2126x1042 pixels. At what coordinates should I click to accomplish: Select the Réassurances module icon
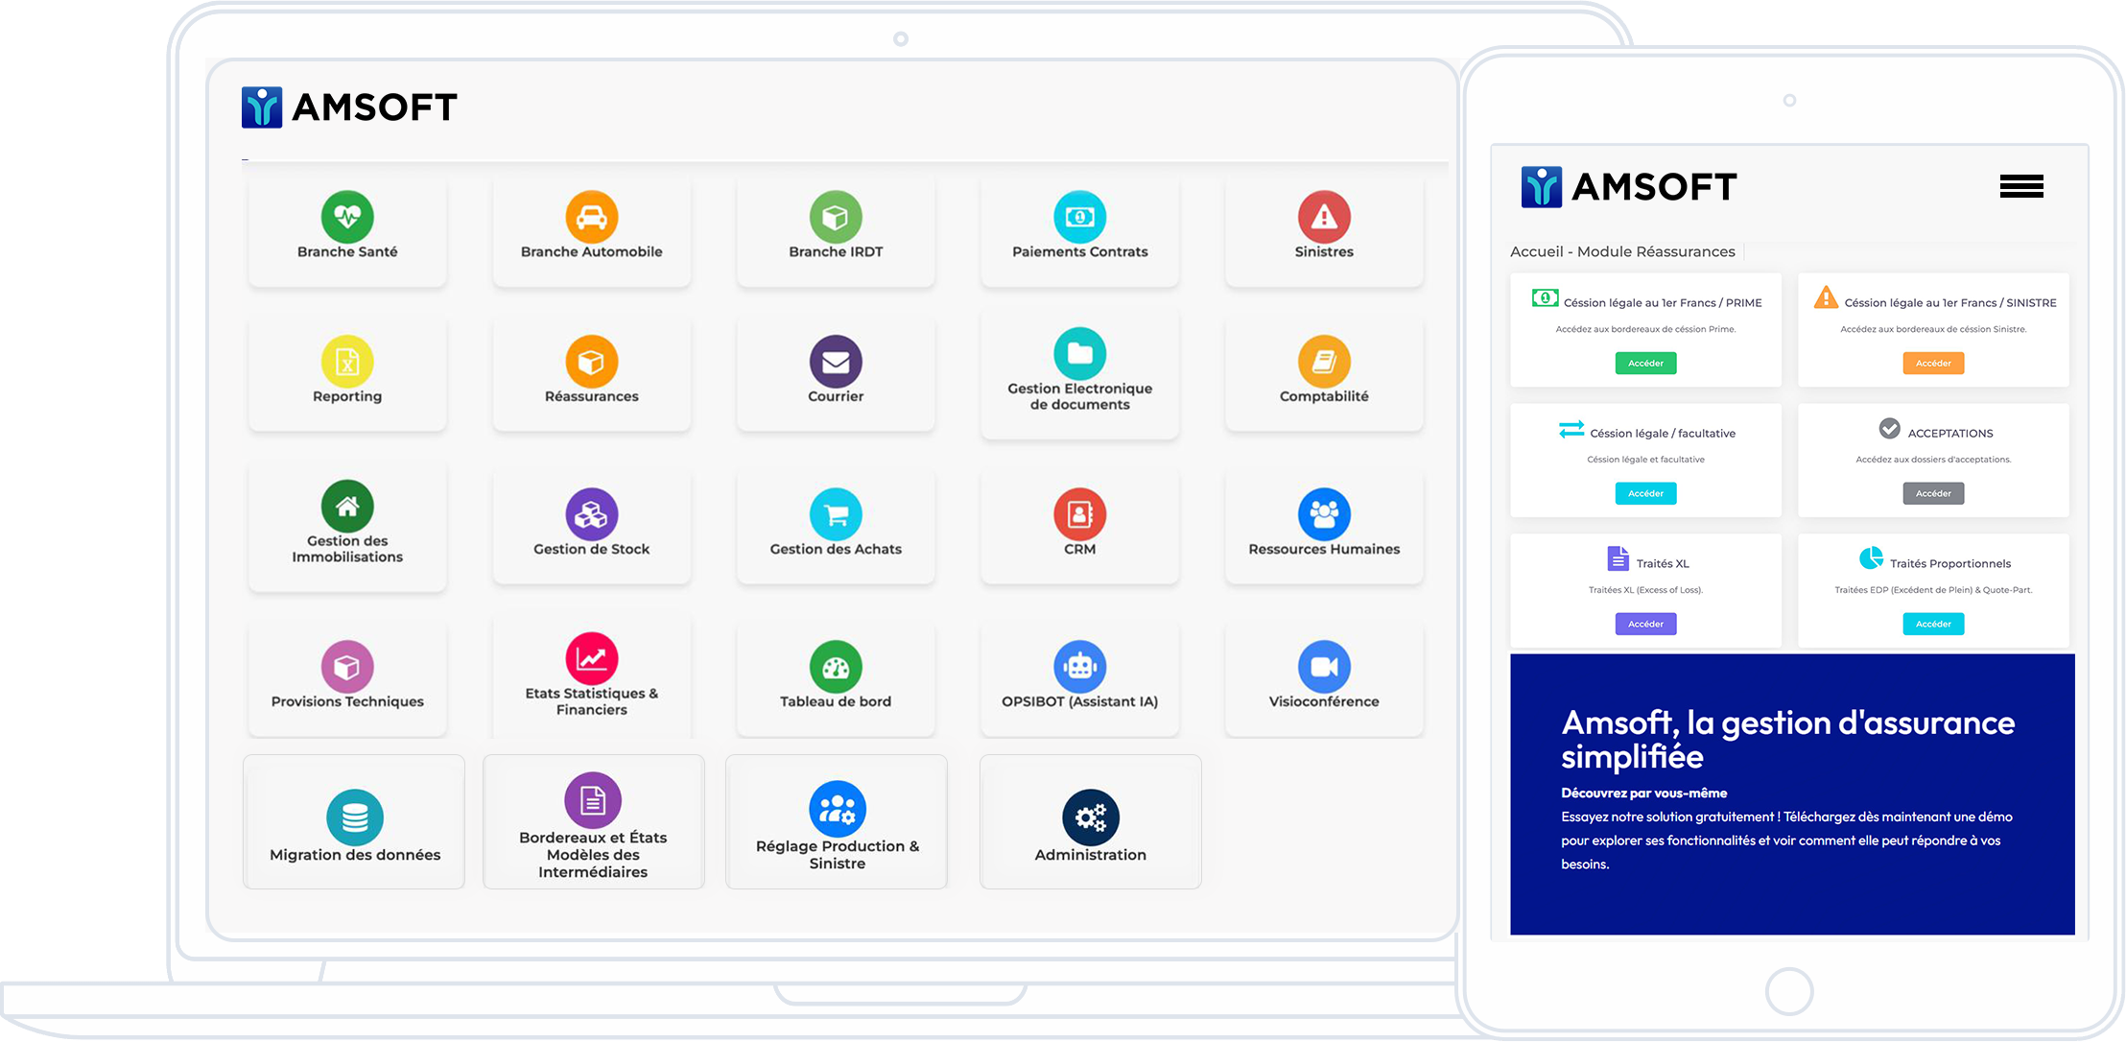591,362
